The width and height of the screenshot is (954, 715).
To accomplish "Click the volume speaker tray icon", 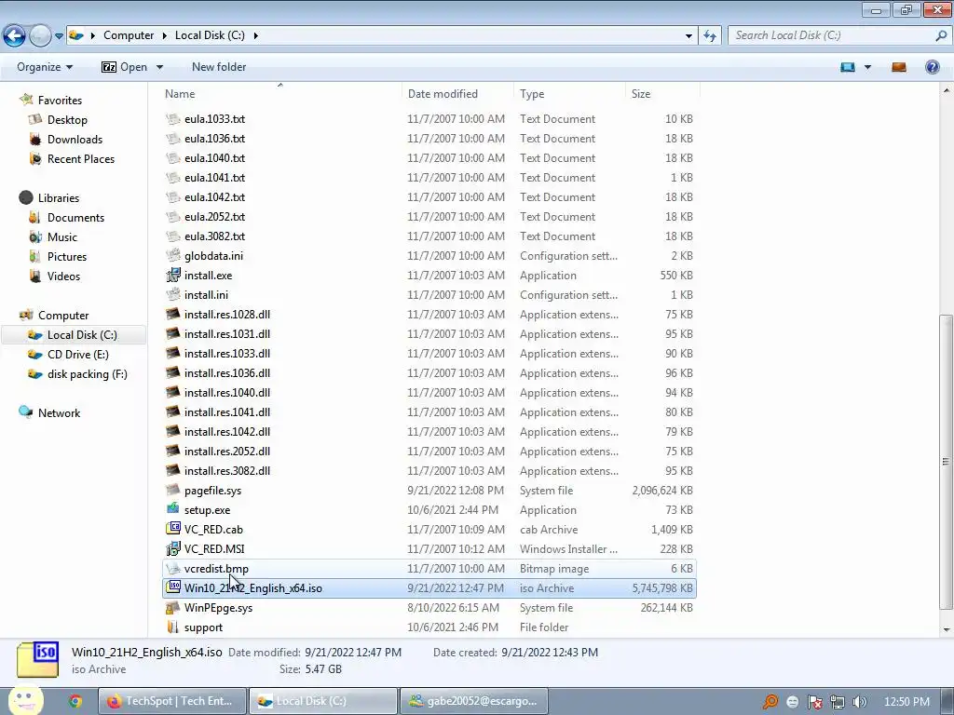I will (x=859, y=702).
